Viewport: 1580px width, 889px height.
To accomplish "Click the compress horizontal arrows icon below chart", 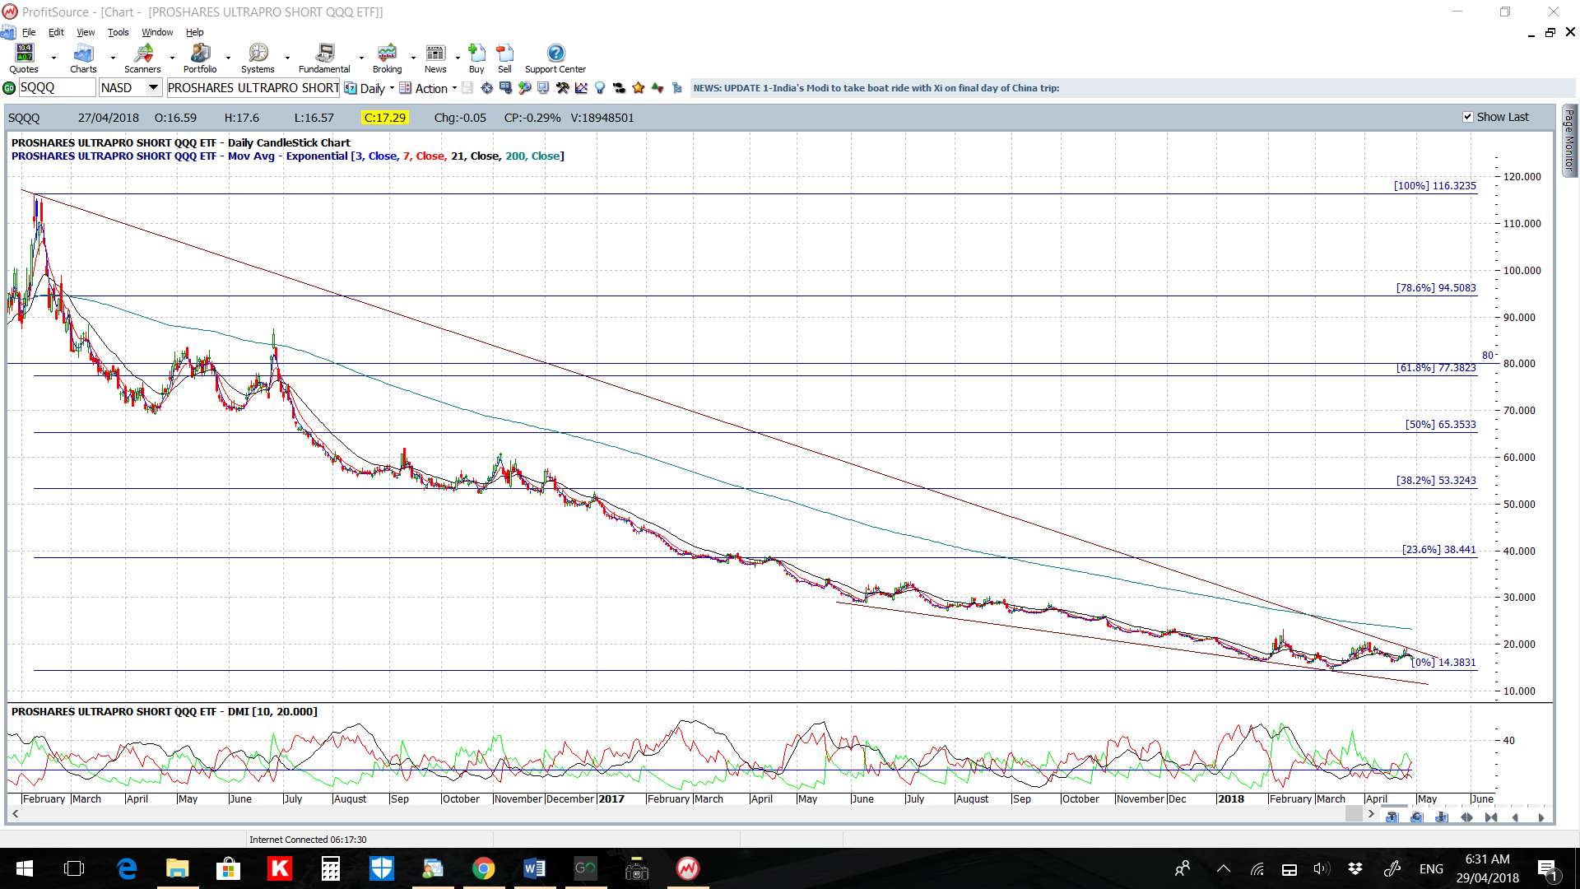I will click(x=1491, y=817).
